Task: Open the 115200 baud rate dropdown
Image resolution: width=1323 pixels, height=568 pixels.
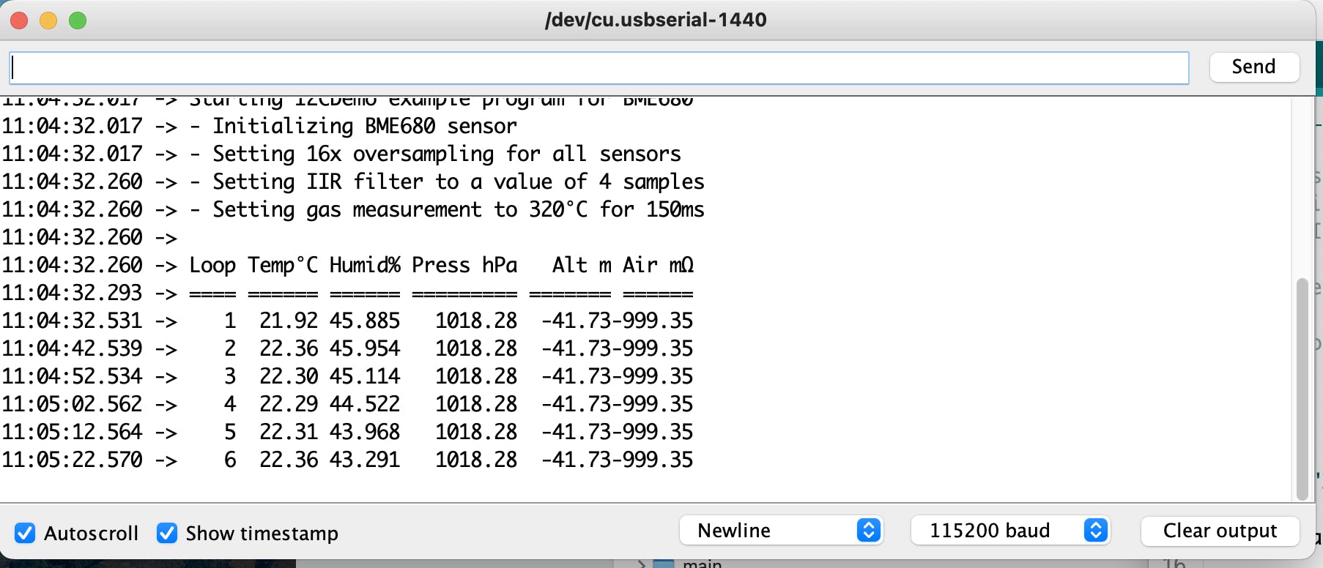Action: [x=1010, y=530]
